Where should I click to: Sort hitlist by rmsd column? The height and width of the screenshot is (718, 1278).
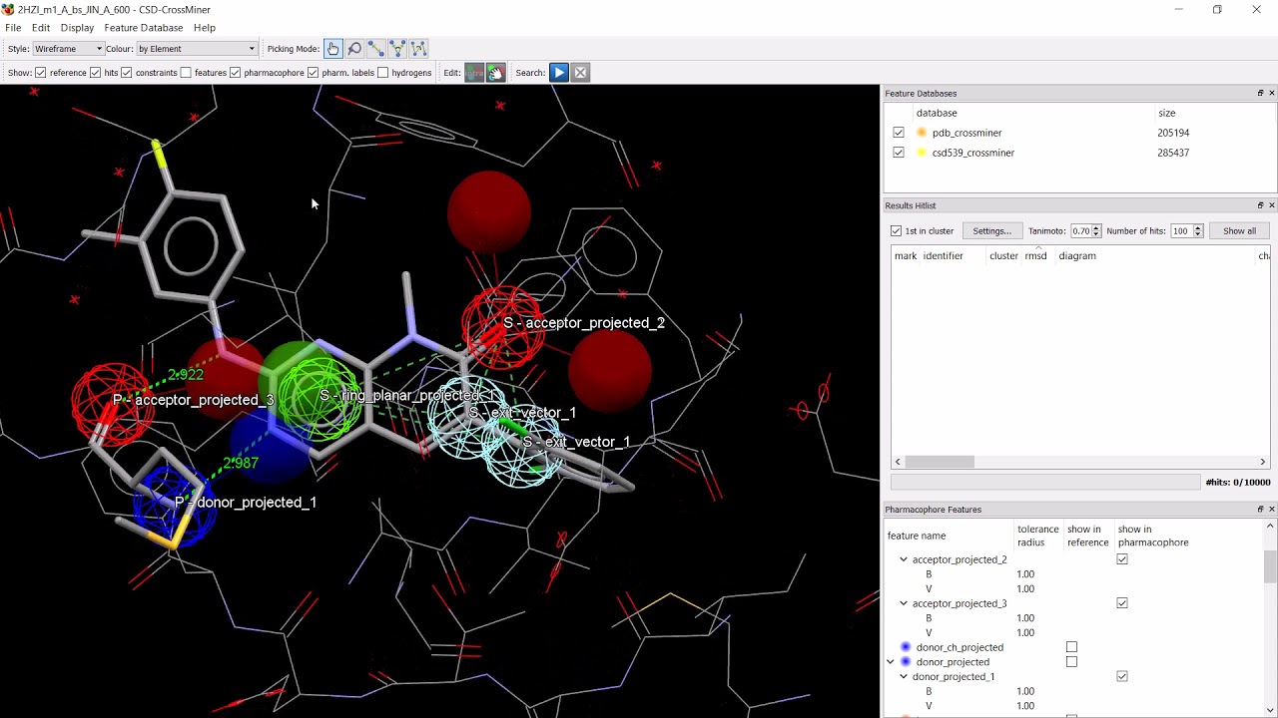[x=1035, y=256]
